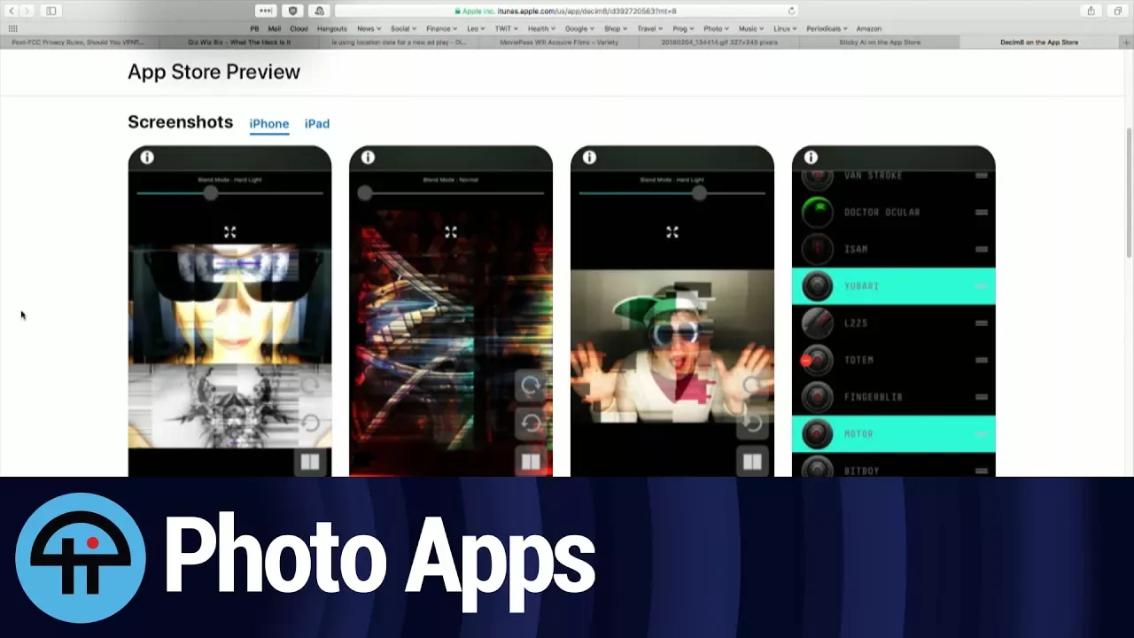Click blend mode slider knob in first screenshot
This screenshot has width=1134, height=638.
210,192
